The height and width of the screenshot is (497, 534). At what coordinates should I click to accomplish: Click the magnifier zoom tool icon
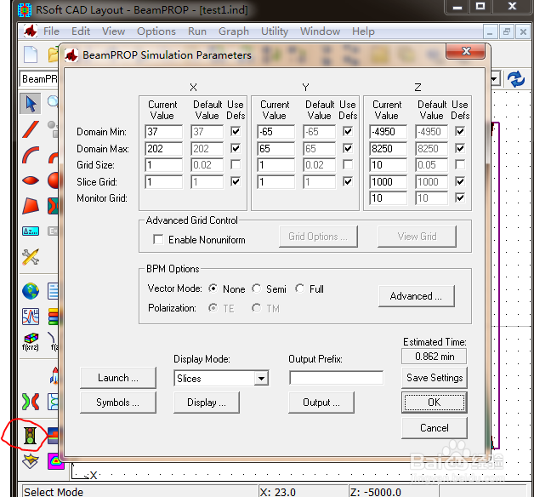click(x=53, y=101)
